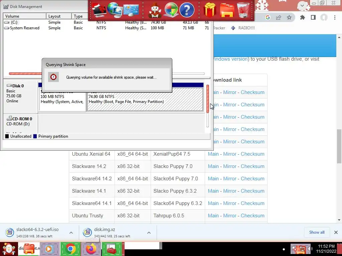Click the taskbar clock showing 11:52 PM
The image size is (342, 256).
coord(326,249)
